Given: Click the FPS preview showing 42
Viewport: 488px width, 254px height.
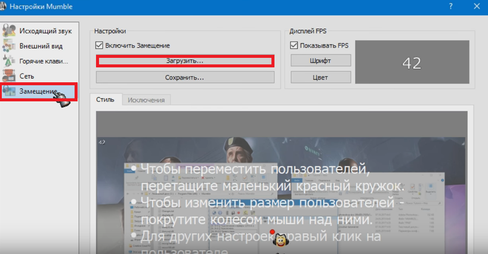Looking at the screenshot, I should 412,62.
